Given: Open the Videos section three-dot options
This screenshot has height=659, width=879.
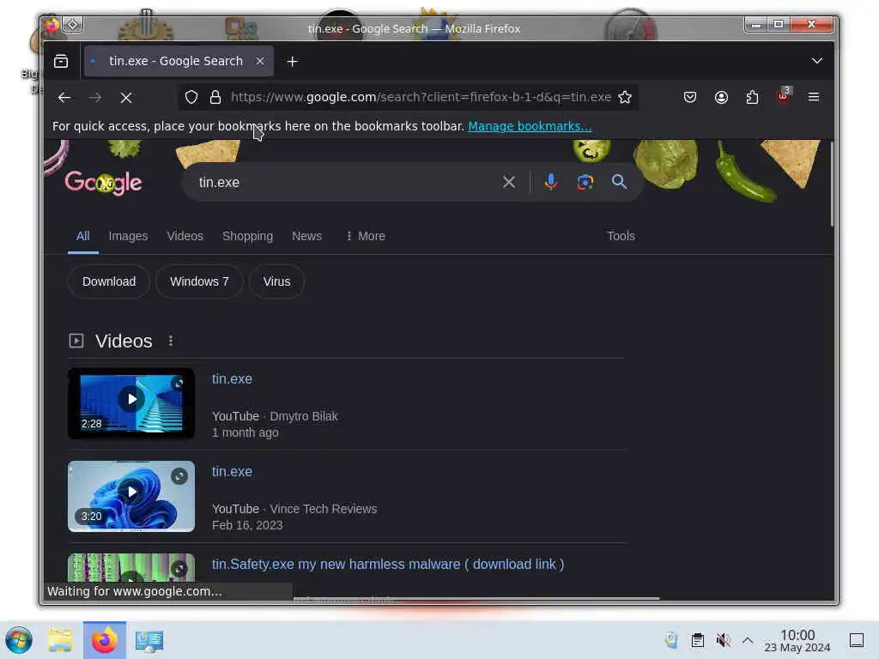Looking at the screenshot, I should click(171, 341).
